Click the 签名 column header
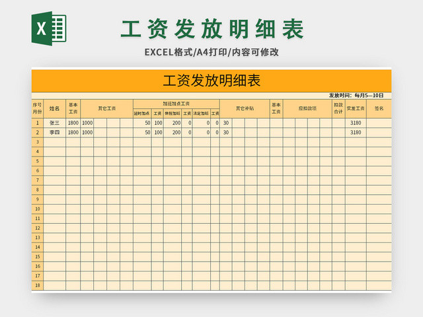This screenshot has width=423, height=317. (x=379, y=108)
